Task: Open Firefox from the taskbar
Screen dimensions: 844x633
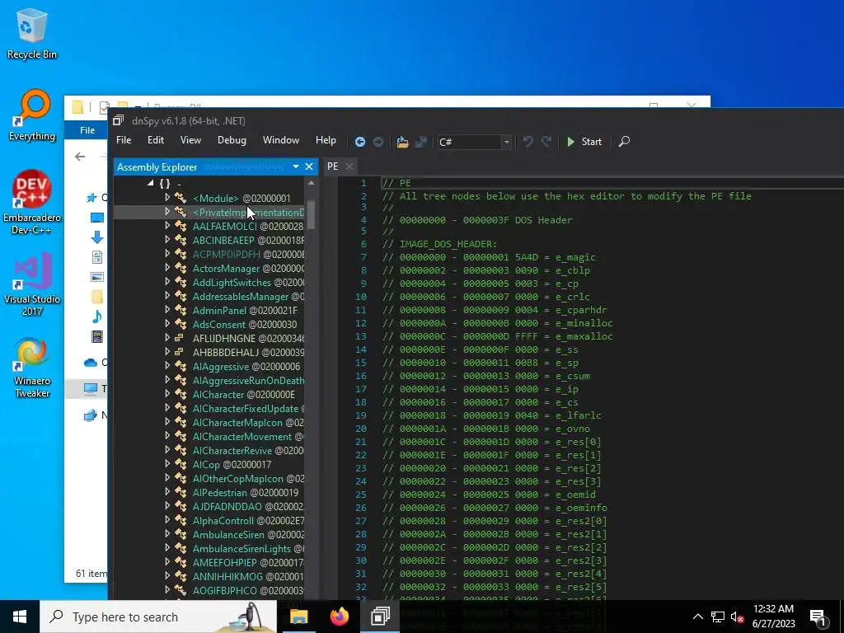Action: [339, 617]
